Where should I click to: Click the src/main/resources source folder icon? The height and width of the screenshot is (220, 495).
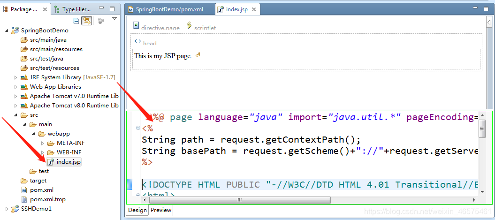point(24,49)
